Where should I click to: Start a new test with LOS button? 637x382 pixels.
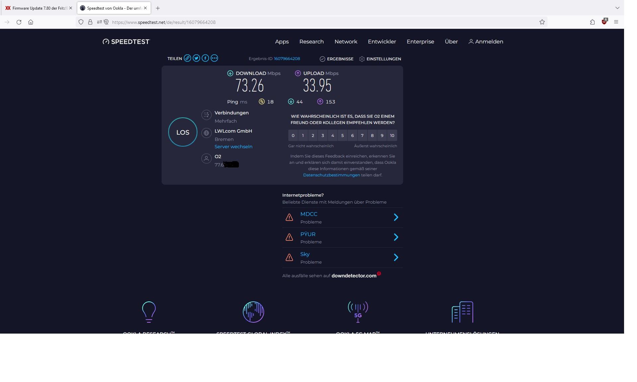pos(183,132)
